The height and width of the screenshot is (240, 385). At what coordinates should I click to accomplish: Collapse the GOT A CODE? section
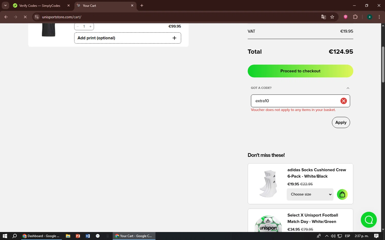(348, 88)
